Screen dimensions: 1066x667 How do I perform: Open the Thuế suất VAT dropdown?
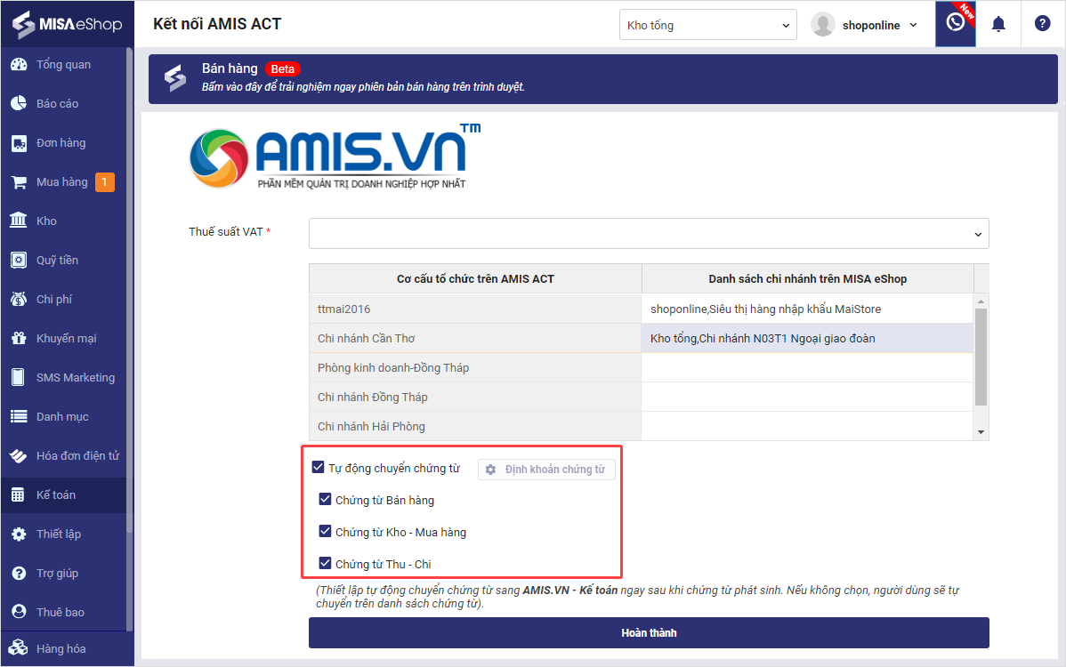[x=649, y=234]
